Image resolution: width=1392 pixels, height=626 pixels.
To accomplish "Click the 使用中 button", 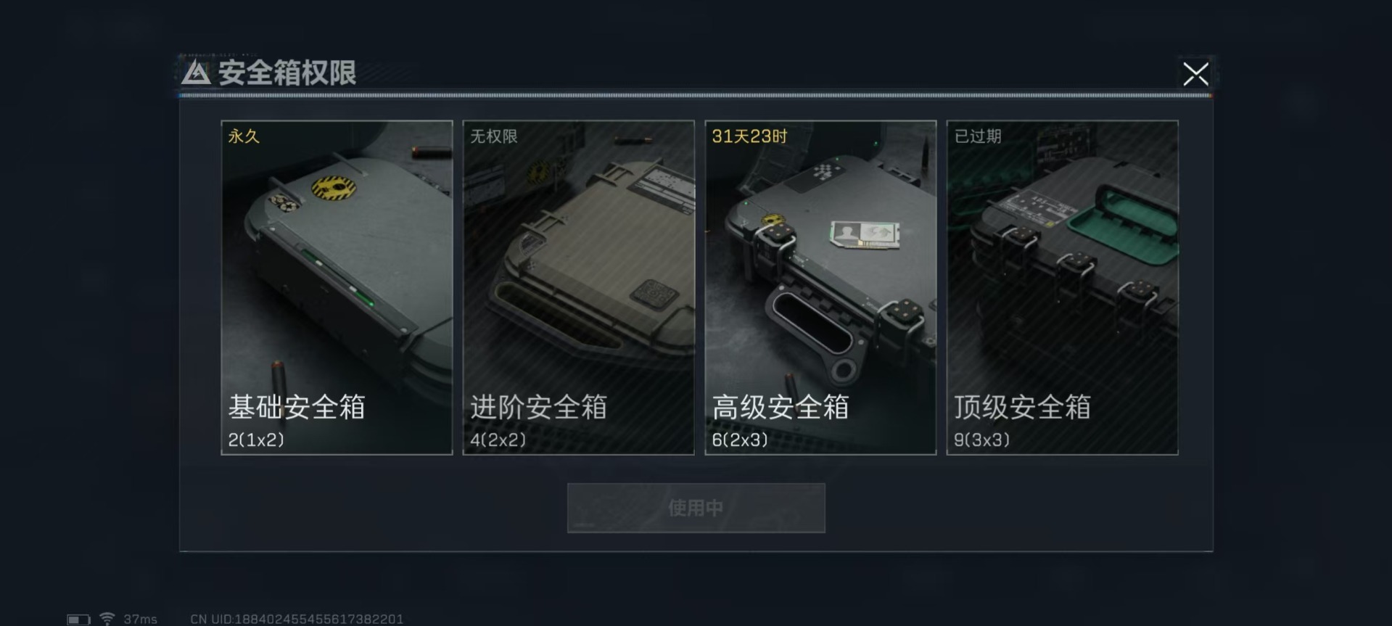I will 696,508.
